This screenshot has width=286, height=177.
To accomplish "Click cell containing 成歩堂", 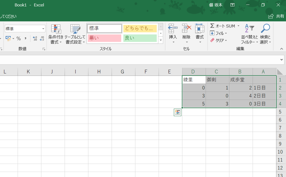I will coord(241,80).
